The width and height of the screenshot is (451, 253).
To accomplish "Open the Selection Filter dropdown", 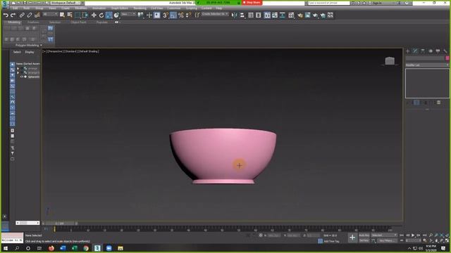I will (50, 14).
